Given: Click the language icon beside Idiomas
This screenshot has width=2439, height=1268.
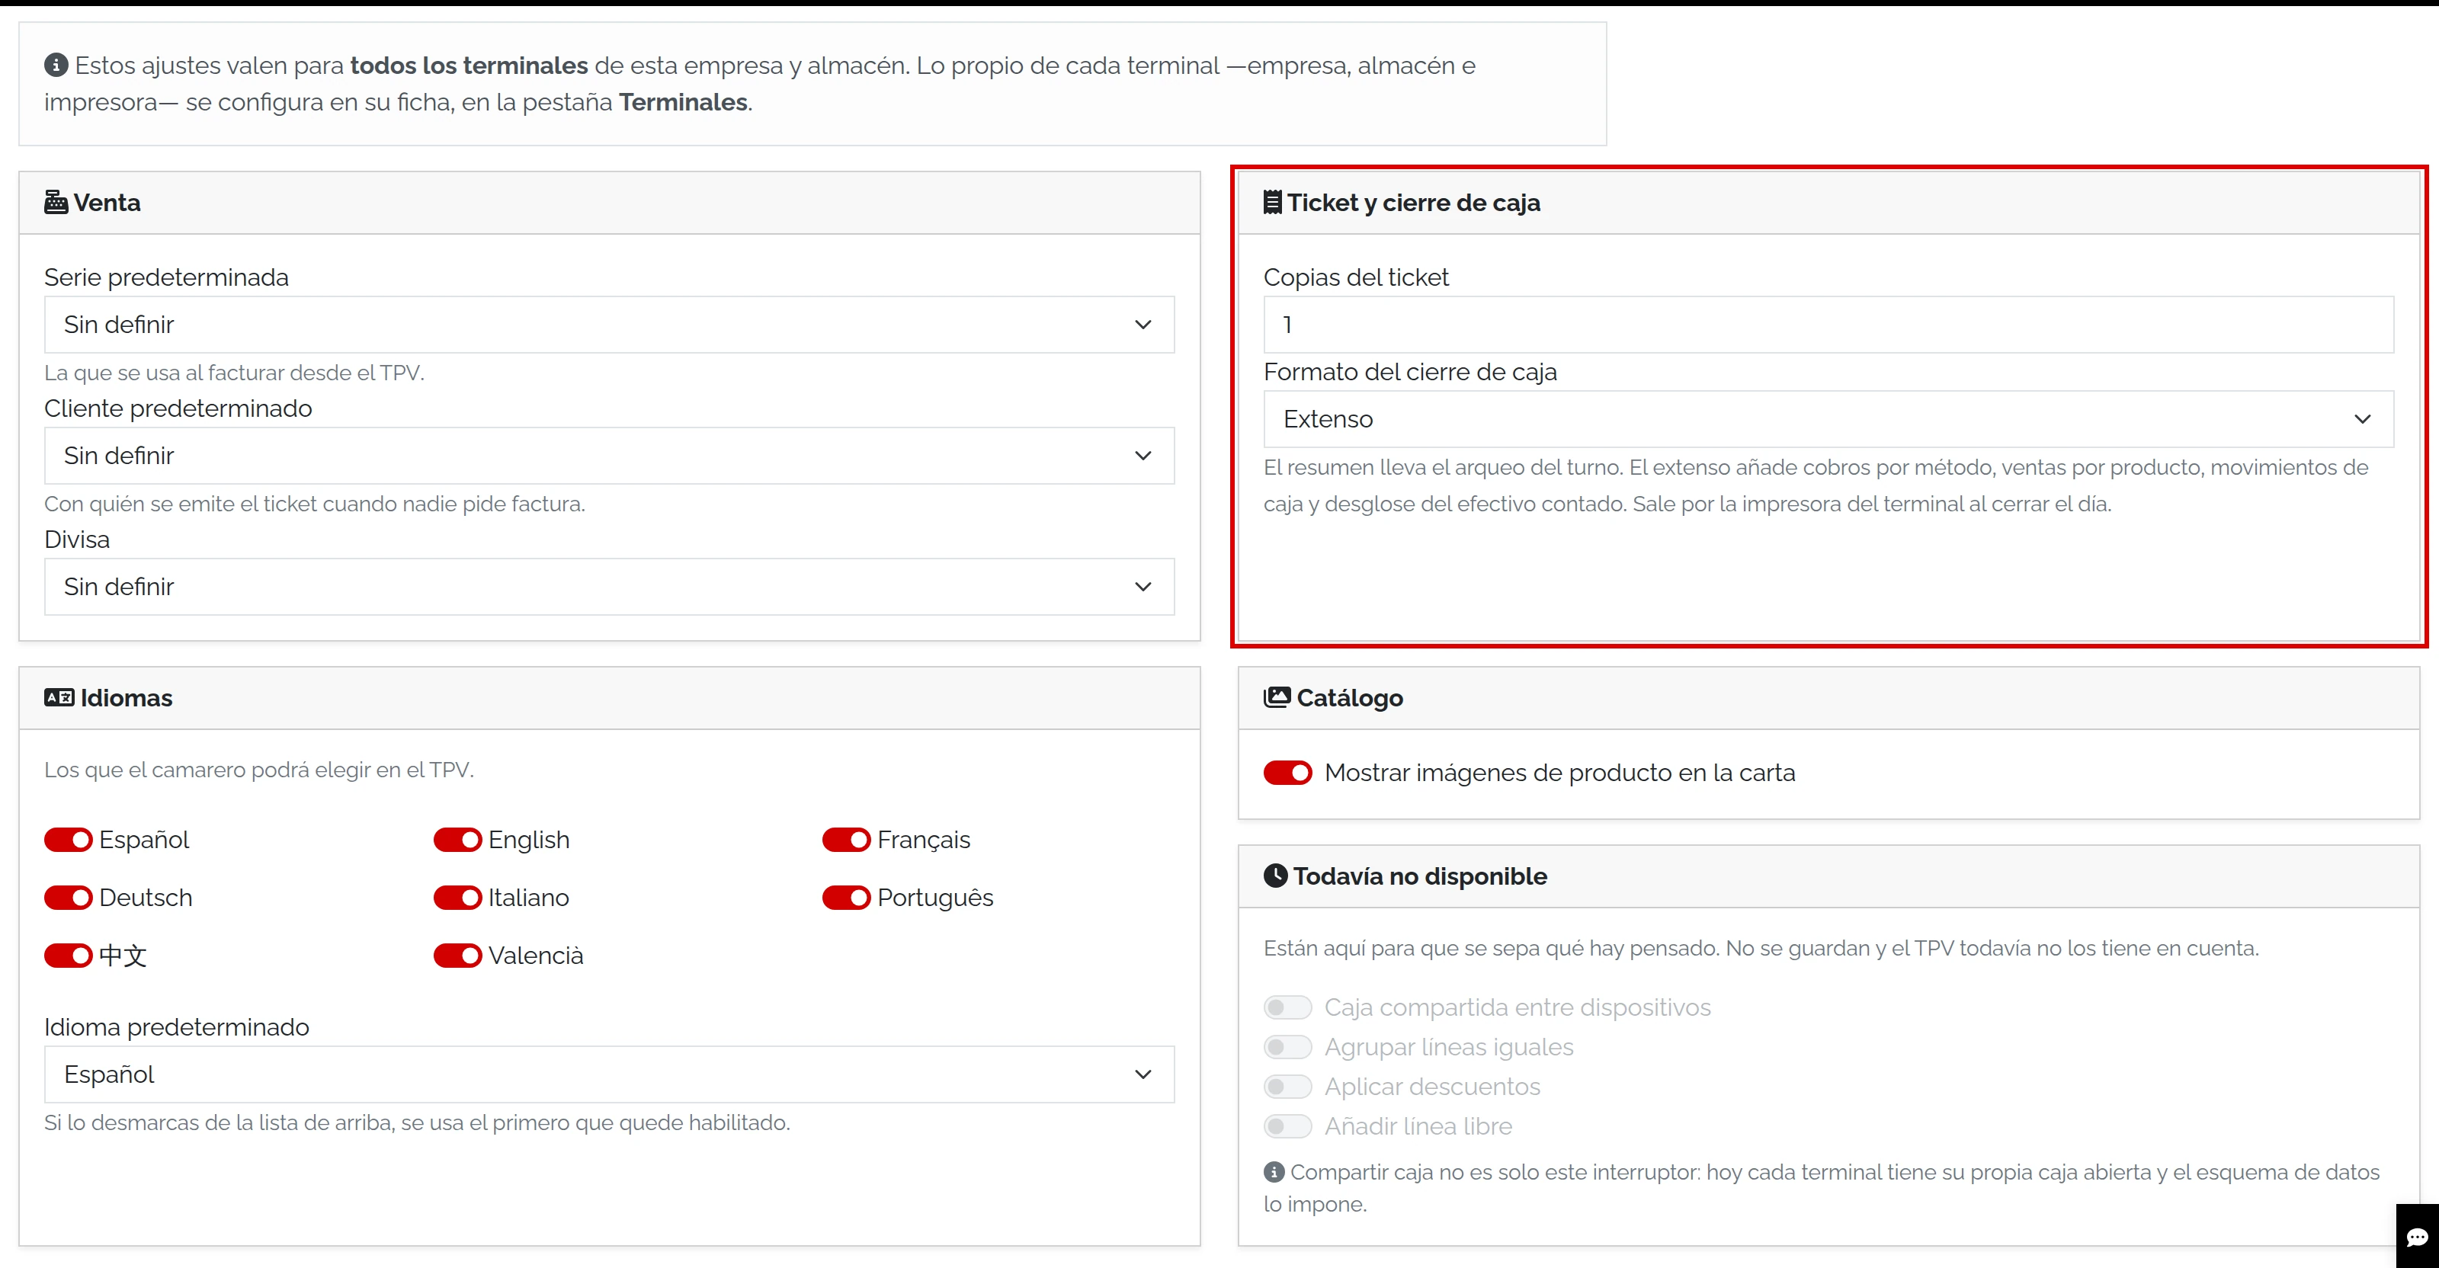Looking at the screenshot, I should [59, 697].
